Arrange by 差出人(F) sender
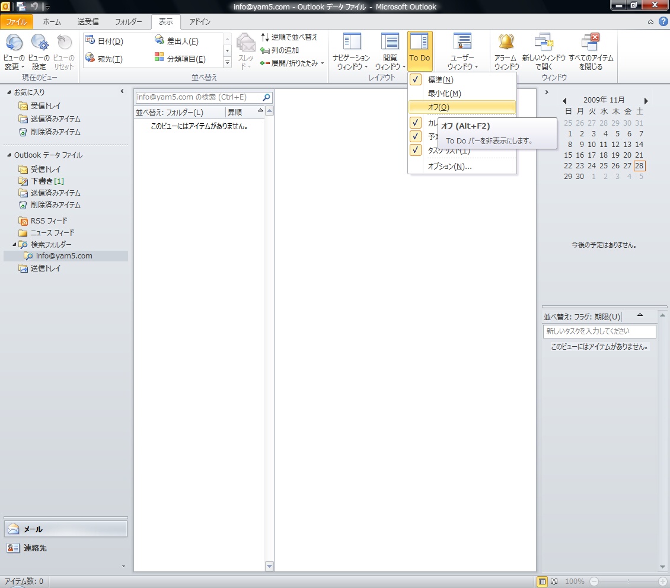Viewport: 670px width, 588px height. click(176, 41)
